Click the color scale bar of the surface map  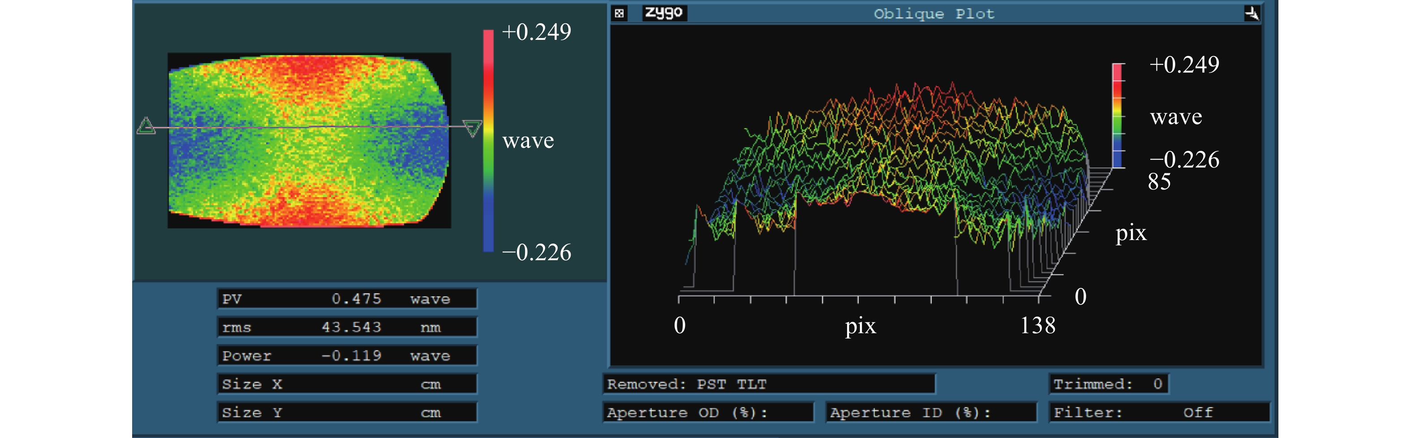click(488, 141)
